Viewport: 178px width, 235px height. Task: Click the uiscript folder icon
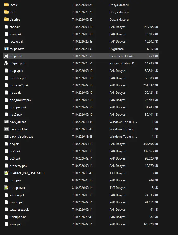(x=7, y=20)
